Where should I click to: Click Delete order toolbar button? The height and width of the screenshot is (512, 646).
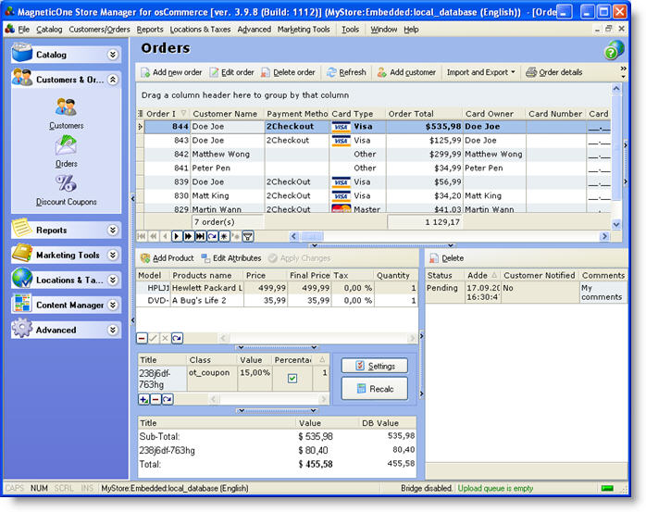coord(289,72)
